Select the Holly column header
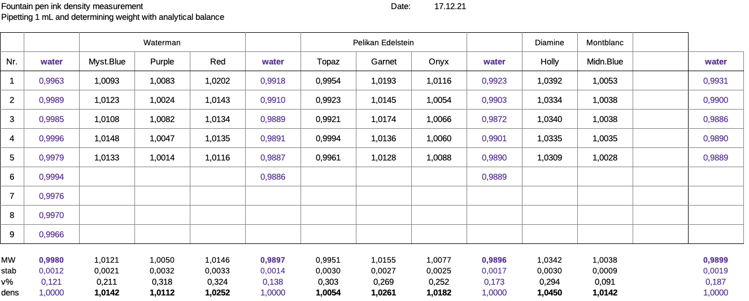The height and width of the screenshot is (301, 749). (550, 62)
